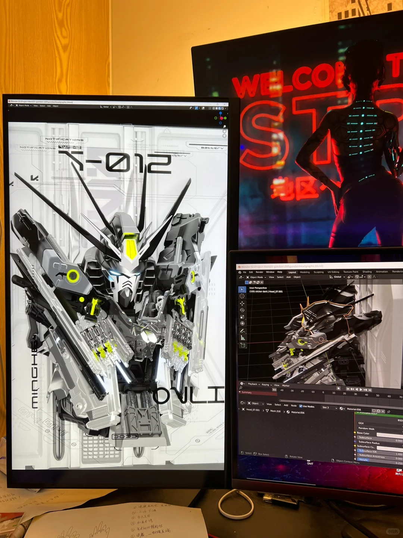Click the first select-mode Set New icon under the header
The width and height of the screenshot is (403, 538).
point(247,282)
